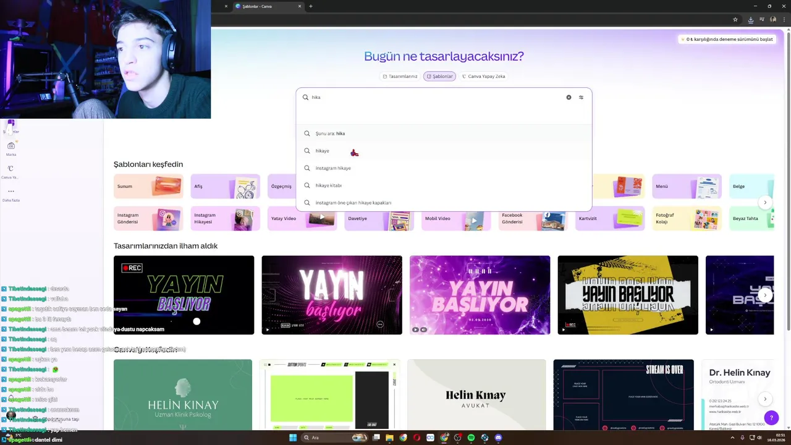
Task: Advance the bottom templates carousel arrow
Action: point(765,399)
